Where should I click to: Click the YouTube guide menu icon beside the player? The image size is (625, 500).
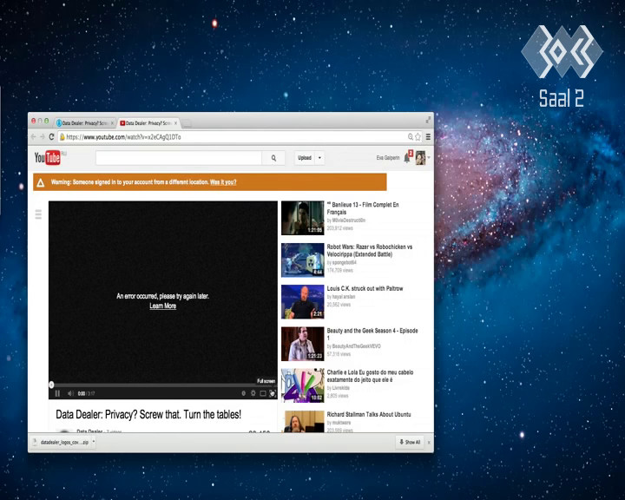[38, 214]
